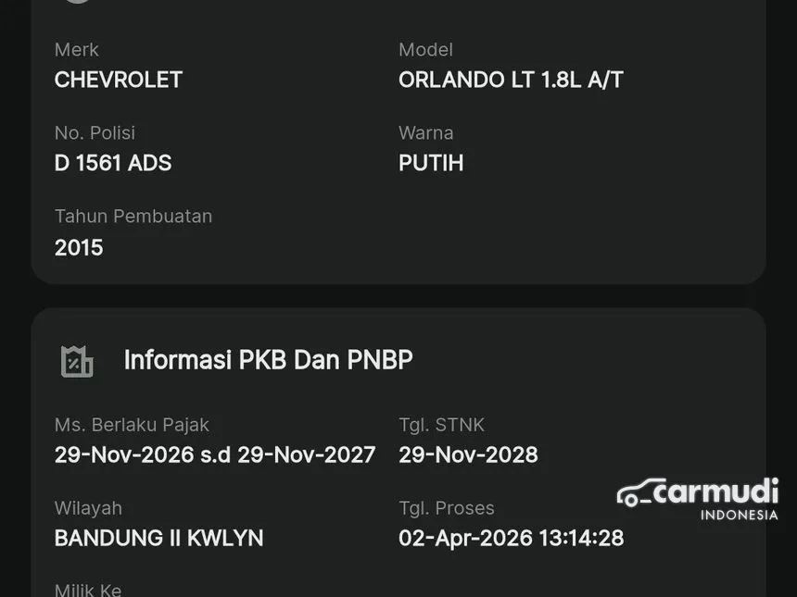Click the Milik Ke label

click(x=88, y=589)
